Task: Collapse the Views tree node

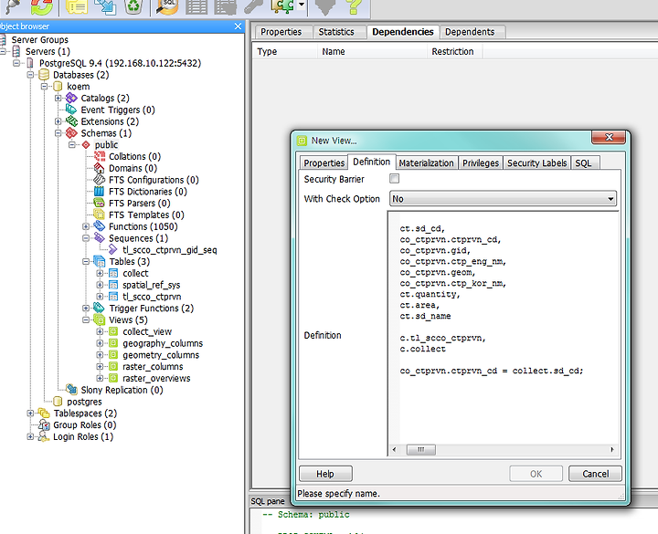Action: (86, 319)
